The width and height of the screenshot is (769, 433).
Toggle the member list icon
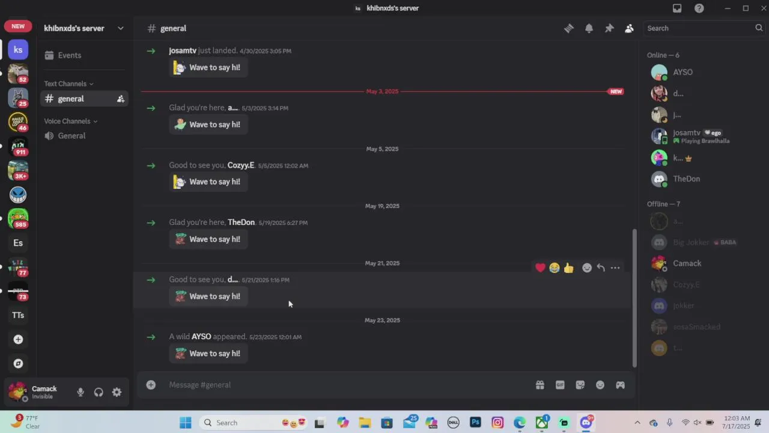(x=629, y=28)
